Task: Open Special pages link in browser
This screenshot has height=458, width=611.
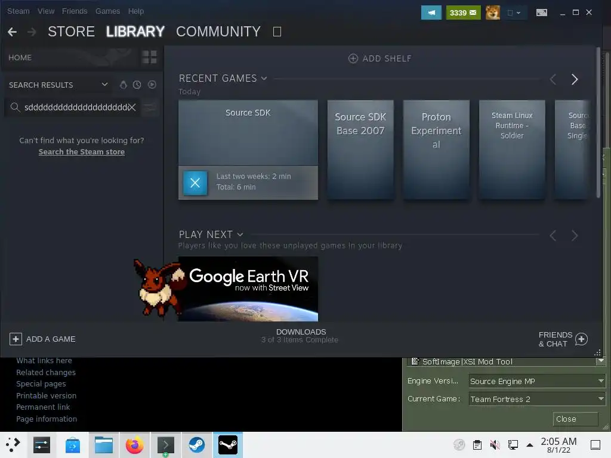Action: pos(41,383)
